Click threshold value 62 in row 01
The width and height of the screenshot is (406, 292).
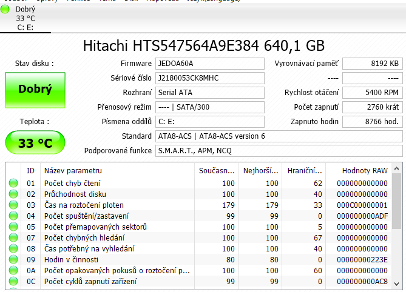318,183
